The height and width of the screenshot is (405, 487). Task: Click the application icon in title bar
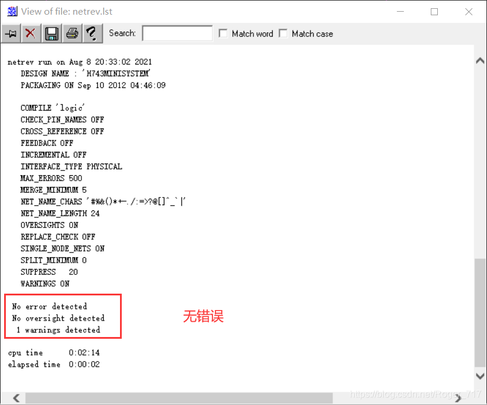pyautogui.click(x=12, y=11)
